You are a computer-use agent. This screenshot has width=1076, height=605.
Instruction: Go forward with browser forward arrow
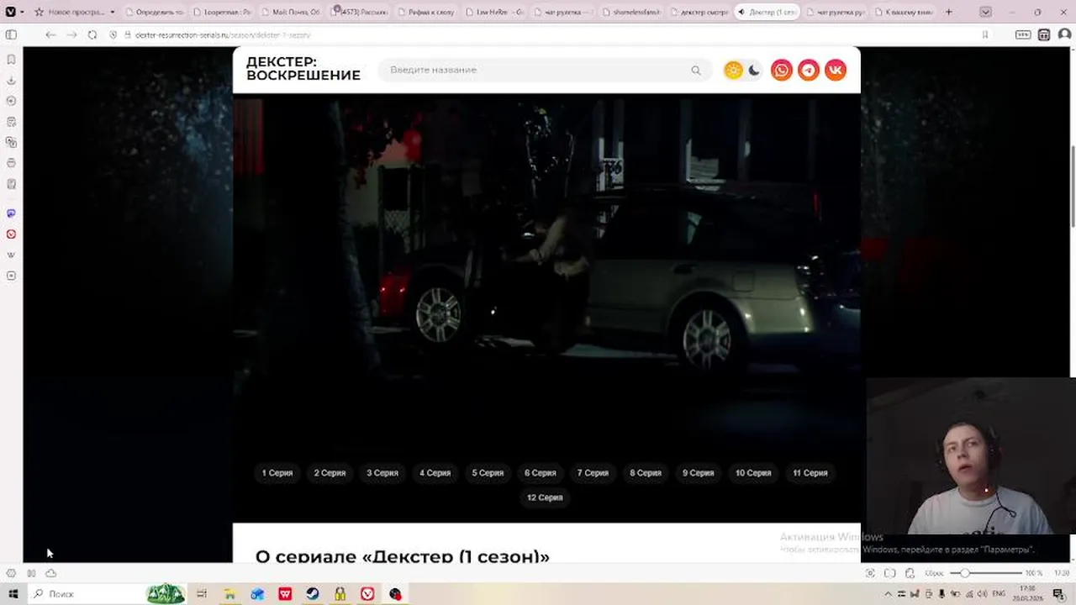[x=71, y=34]
